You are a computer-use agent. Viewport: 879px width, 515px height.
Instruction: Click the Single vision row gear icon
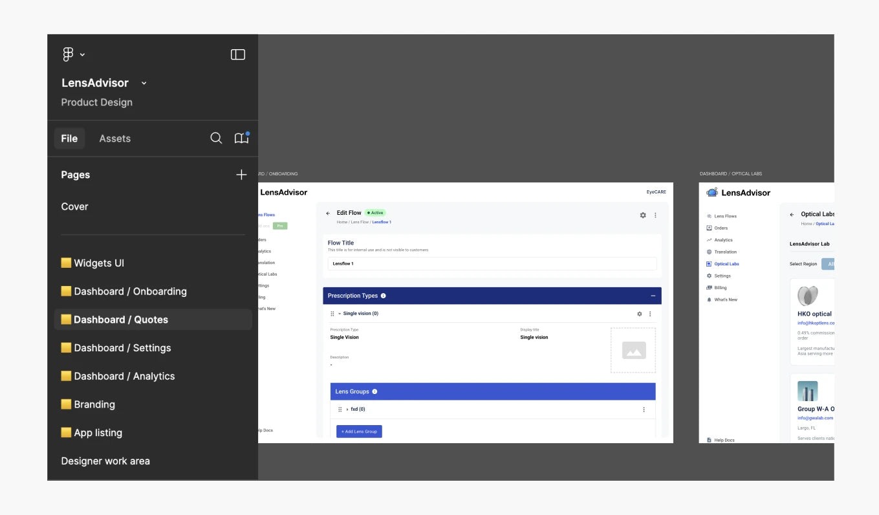640,314
